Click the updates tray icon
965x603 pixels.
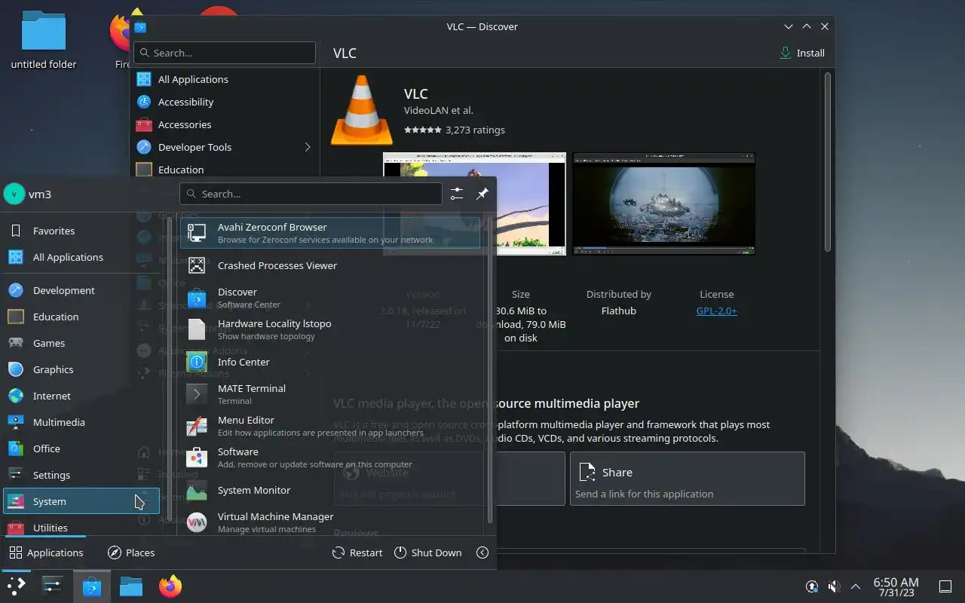pyautogui.click(x=812, y=586)
